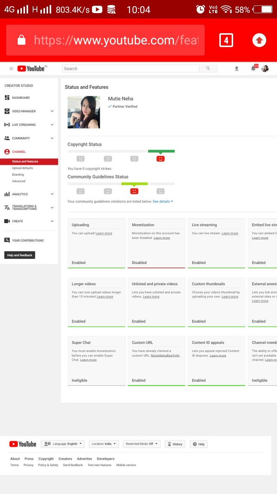Click Learn more in Unlisted and private videos card
The height and width of the screenshot is (494, 277).
point(151,297)
